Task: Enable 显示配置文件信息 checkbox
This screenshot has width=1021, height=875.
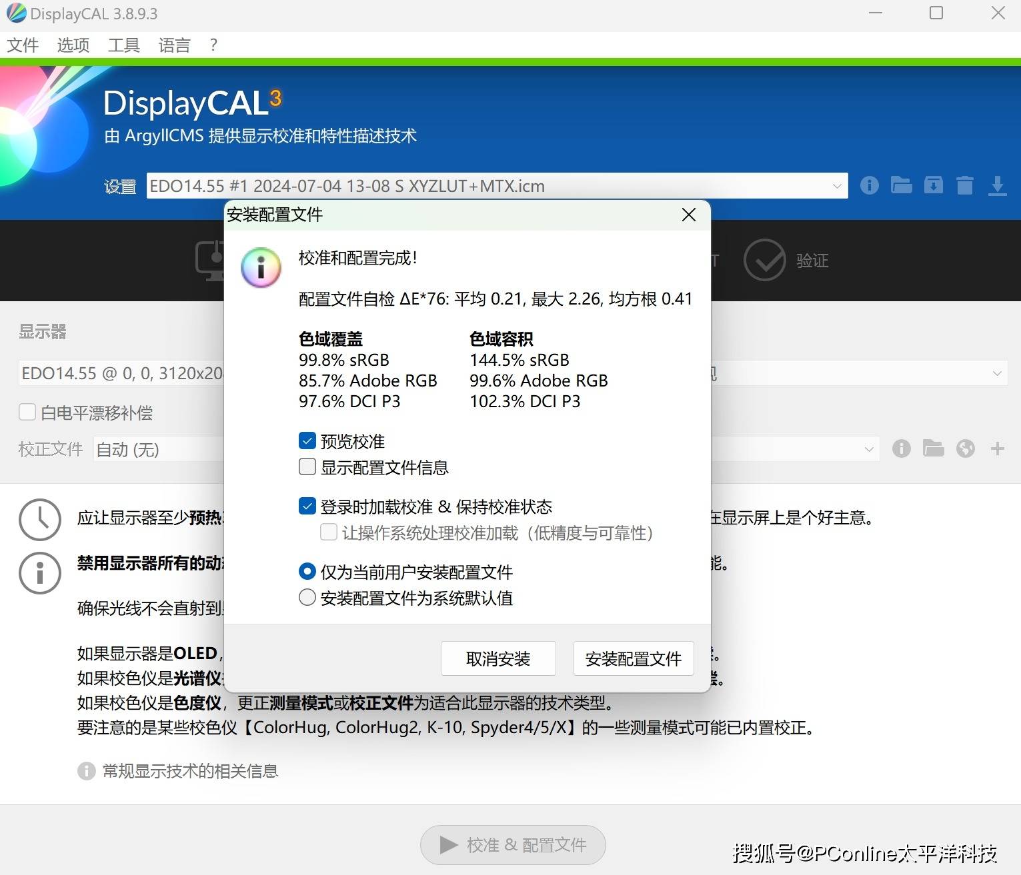Action: pos(307,467)
